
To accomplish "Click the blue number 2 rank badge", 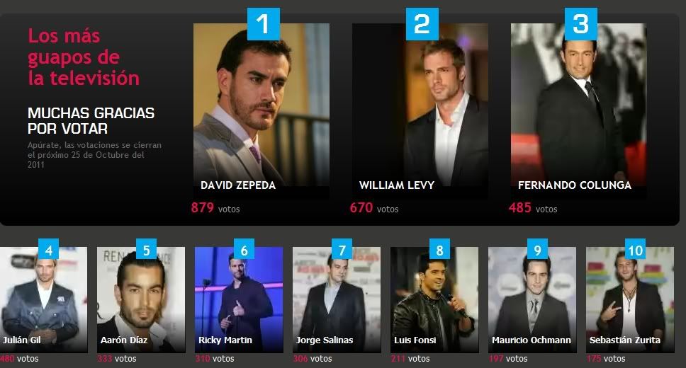I will pos(422,24).
